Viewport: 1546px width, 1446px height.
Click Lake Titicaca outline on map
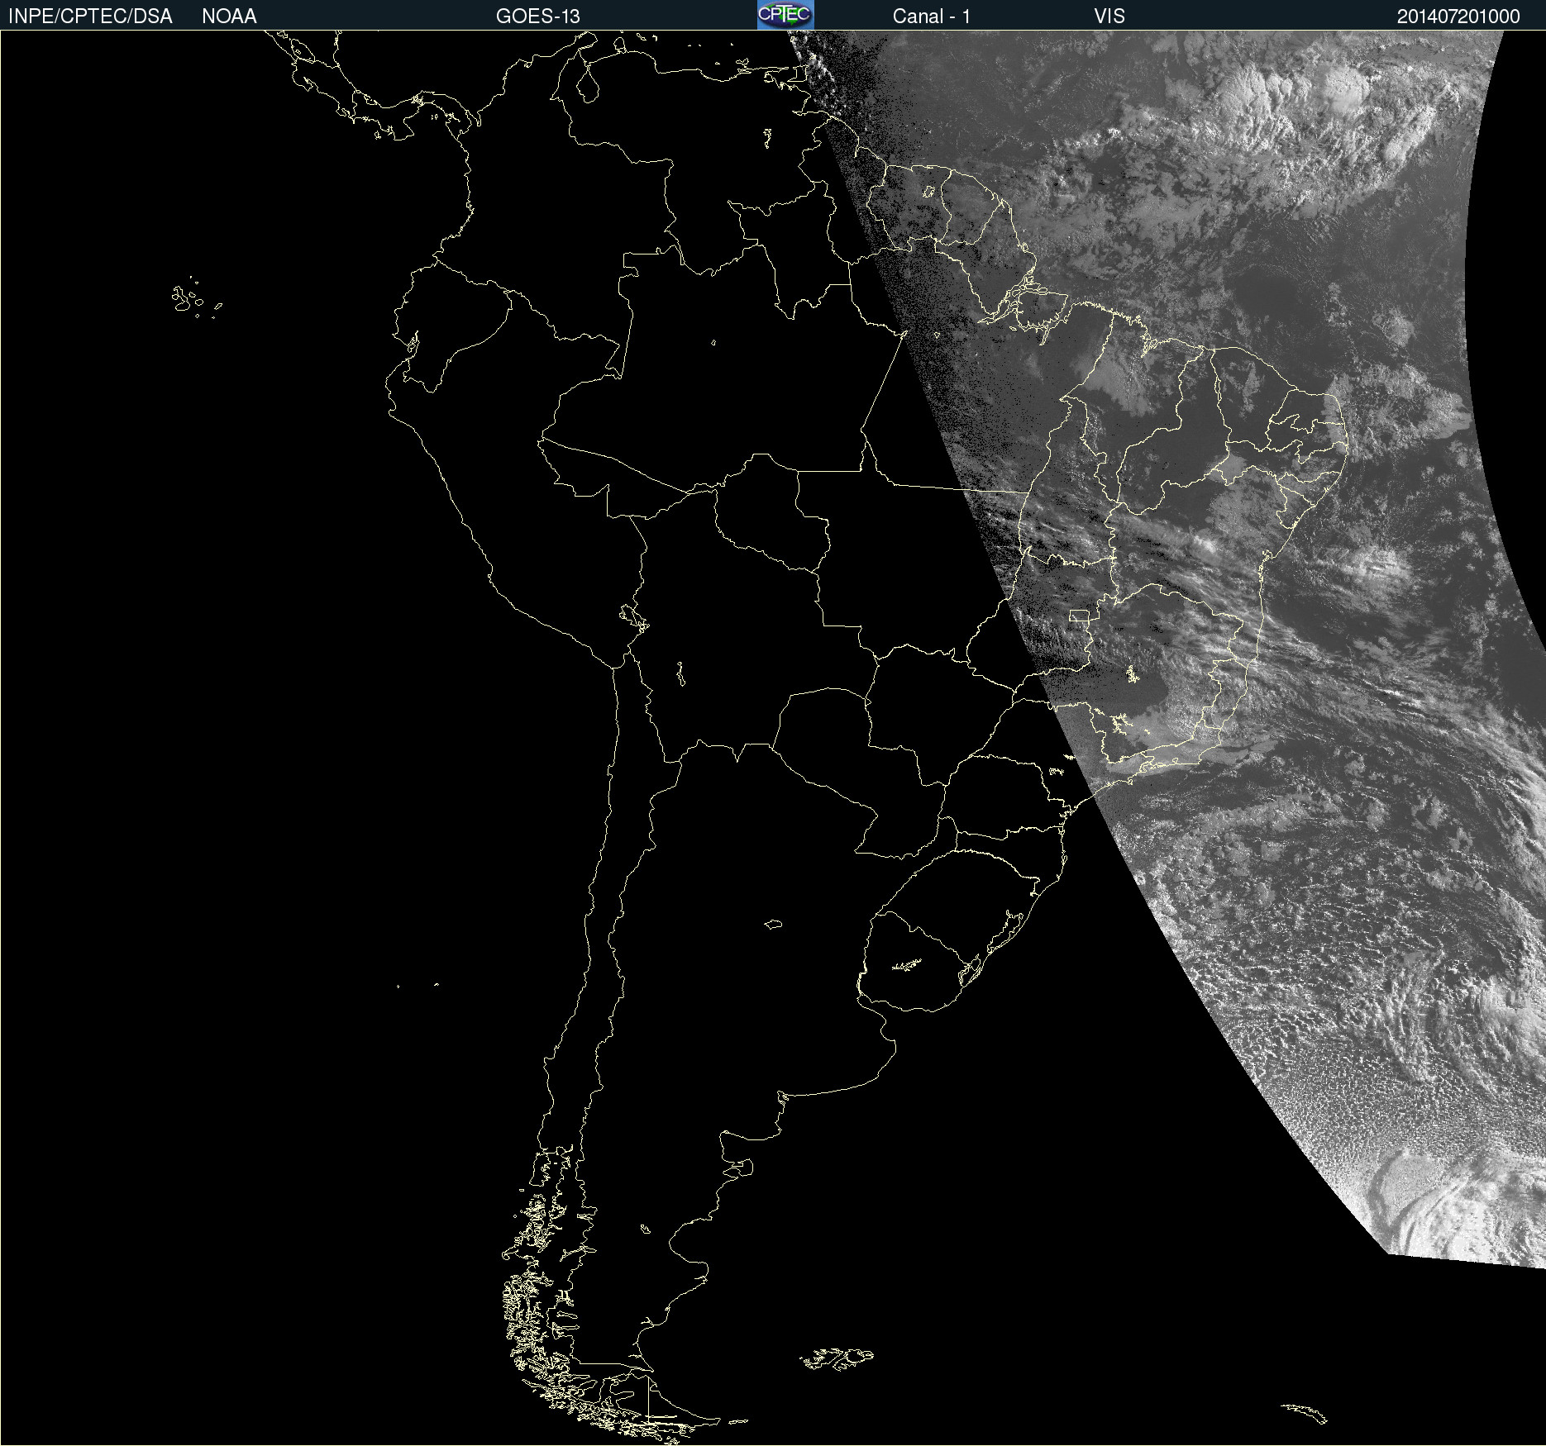[x=634, y=617]
